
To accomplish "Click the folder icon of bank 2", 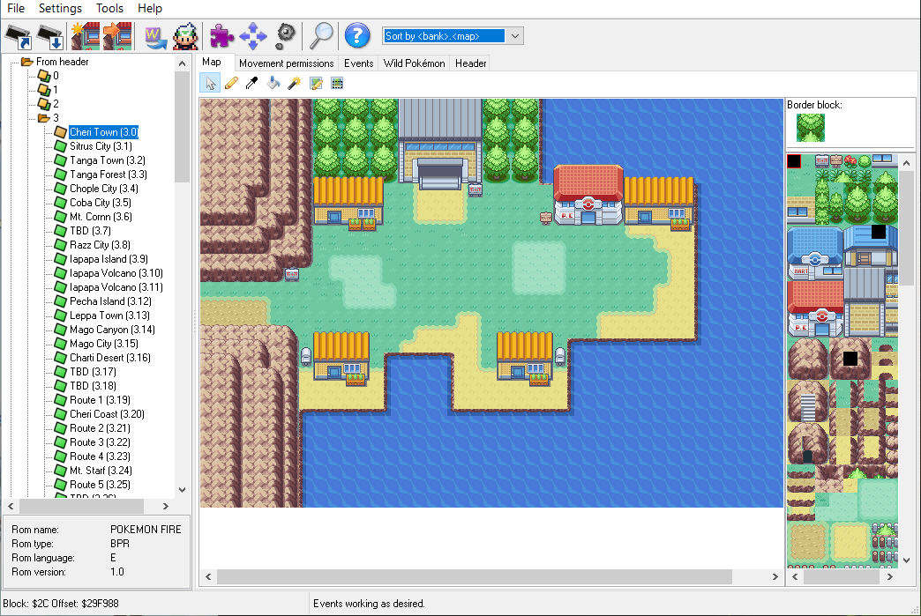I will point(44,103).
